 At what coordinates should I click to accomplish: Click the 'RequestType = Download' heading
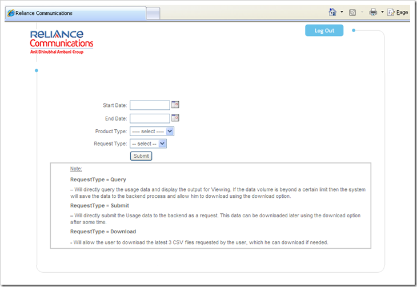[x=103, y=232]
